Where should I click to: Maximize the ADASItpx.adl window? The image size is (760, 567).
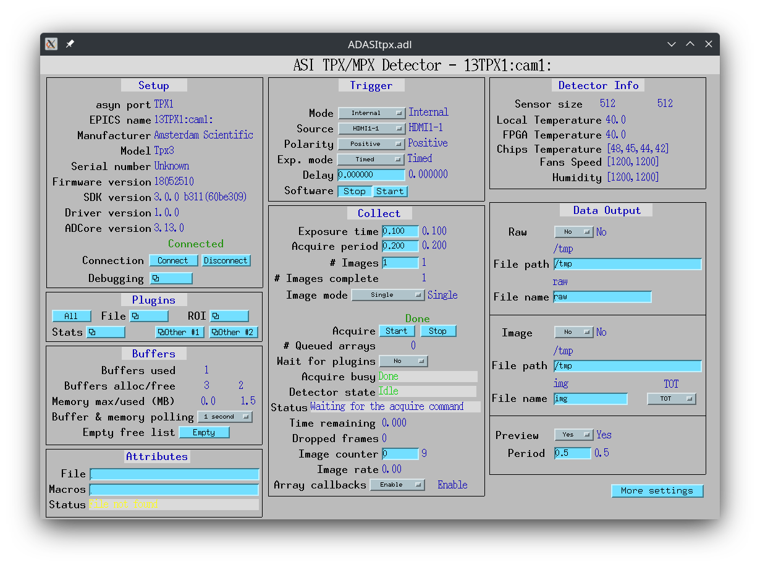tap(690, 44)
